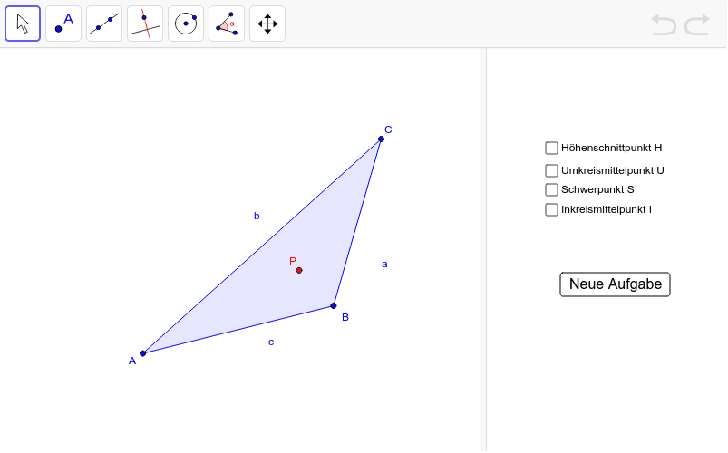Select the Angle measurement tool
The width and height of the screenshot is (728, 453).
(227, 24)
